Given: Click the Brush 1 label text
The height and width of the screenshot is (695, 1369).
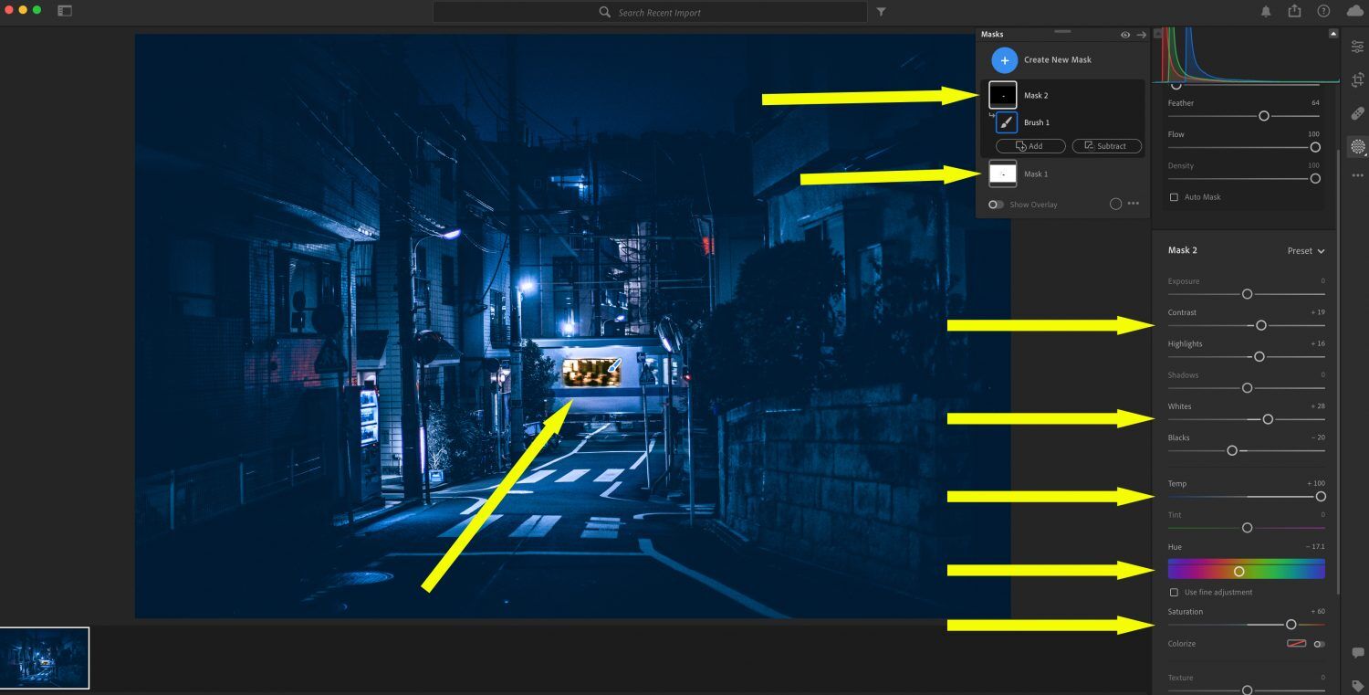Looking at the screenshot, I should [x=1037, y=122].
